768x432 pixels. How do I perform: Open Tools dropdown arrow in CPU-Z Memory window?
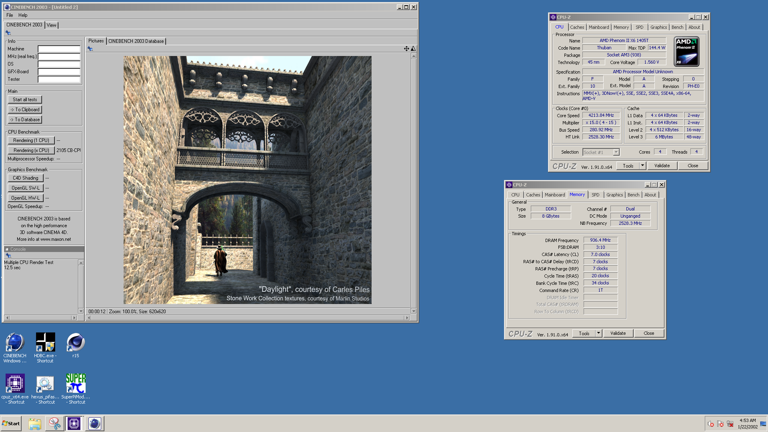pos(598,333)
